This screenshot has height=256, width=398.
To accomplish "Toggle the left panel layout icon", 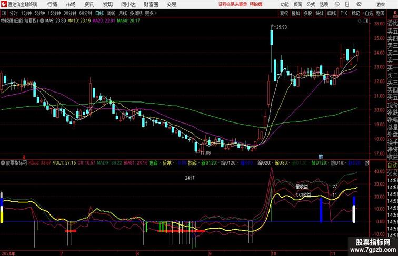I will [x=4, y=13].
